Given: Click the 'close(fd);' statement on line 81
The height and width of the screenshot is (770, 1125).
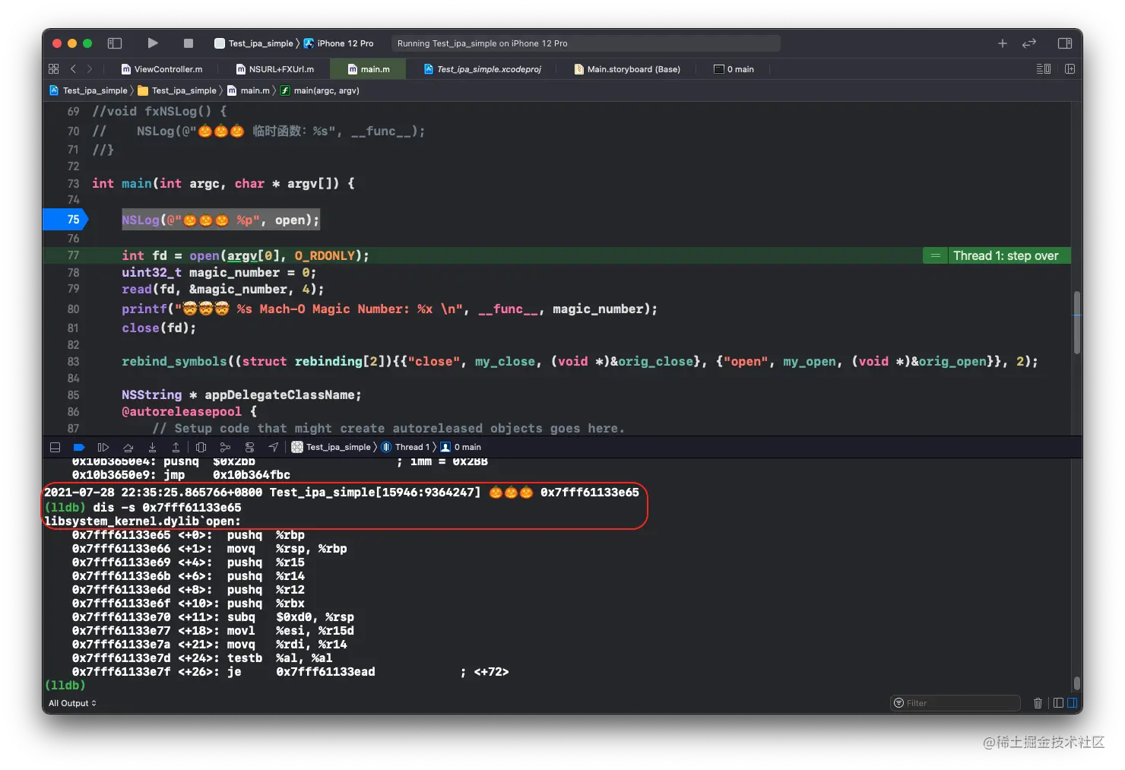Looking at the screenshot, I should point(159,328).
